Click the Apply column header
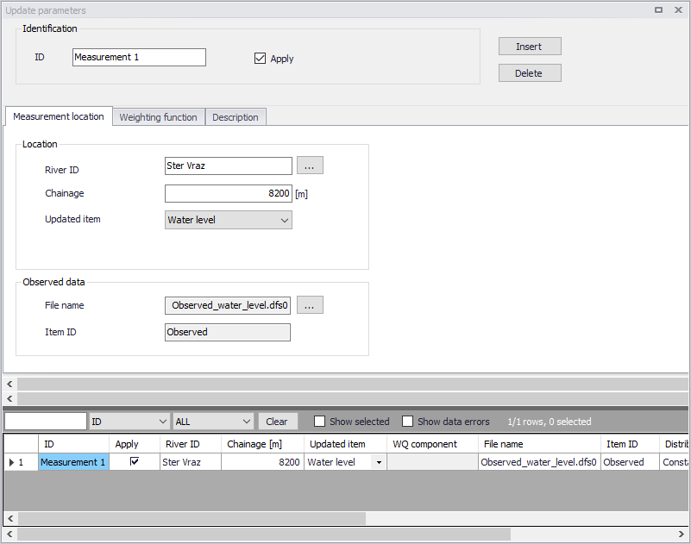 (135, 444)
